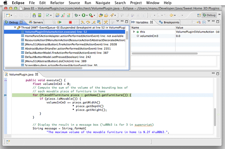The image size is (225, 149).
Task: Select the Breakpoints view tab
Action: 169,22
